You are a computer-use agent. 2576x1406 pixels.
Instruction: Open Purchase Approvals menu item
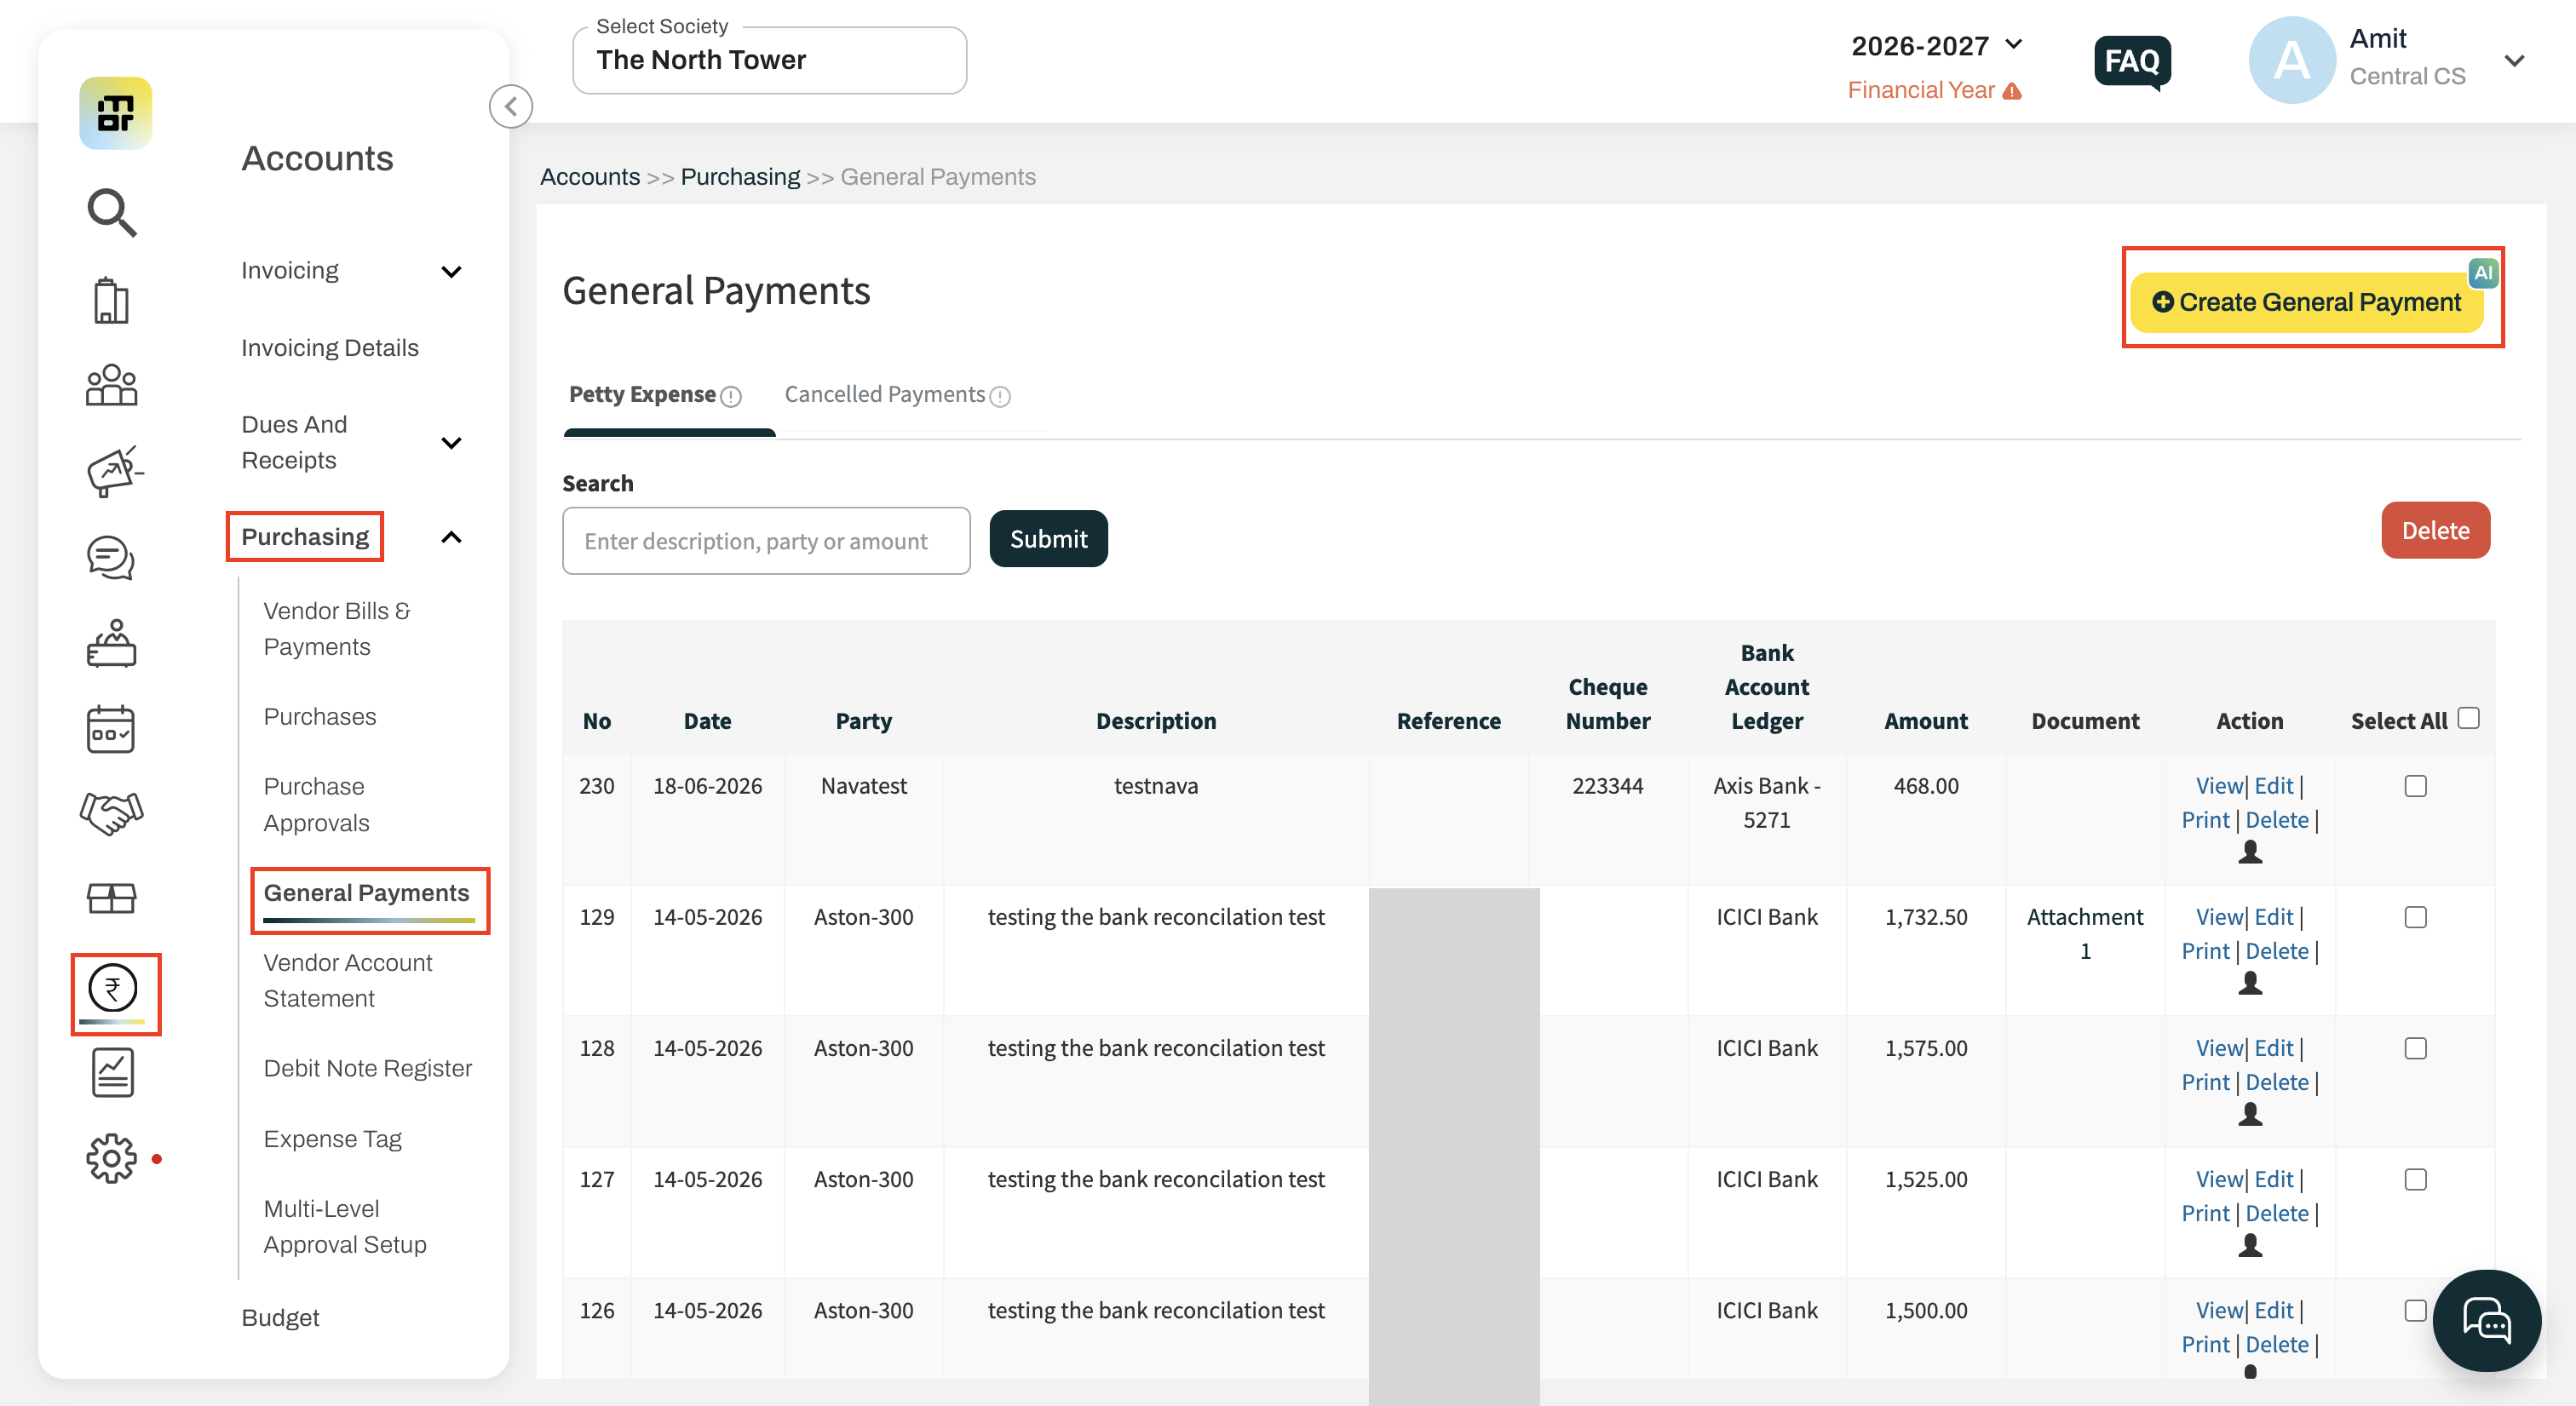316,804
